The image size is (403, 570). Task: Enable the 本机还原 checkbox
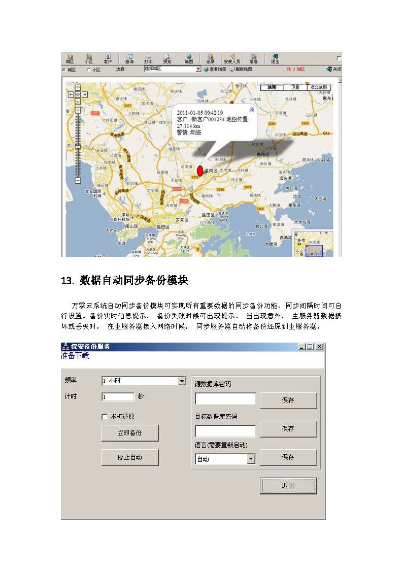pos(105,417)
